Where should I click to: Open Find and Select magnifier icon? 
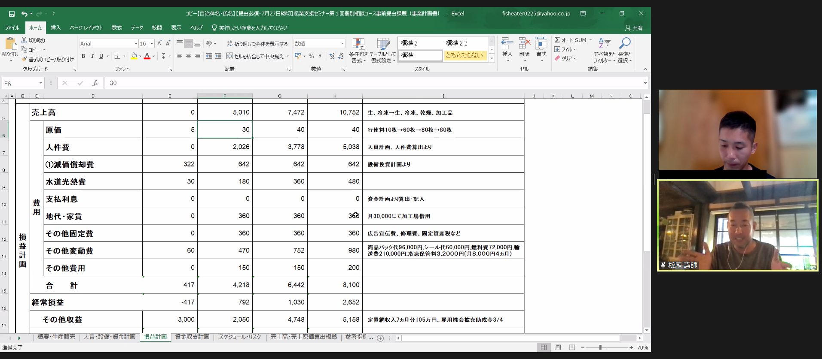(x=624, y=44)
